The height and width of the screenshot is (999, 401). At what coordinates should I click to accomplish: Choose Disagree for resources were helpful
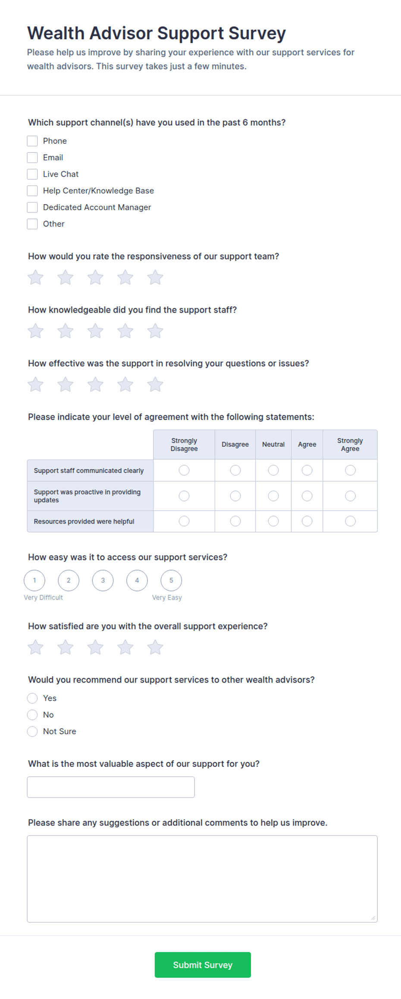coord(235,522)
